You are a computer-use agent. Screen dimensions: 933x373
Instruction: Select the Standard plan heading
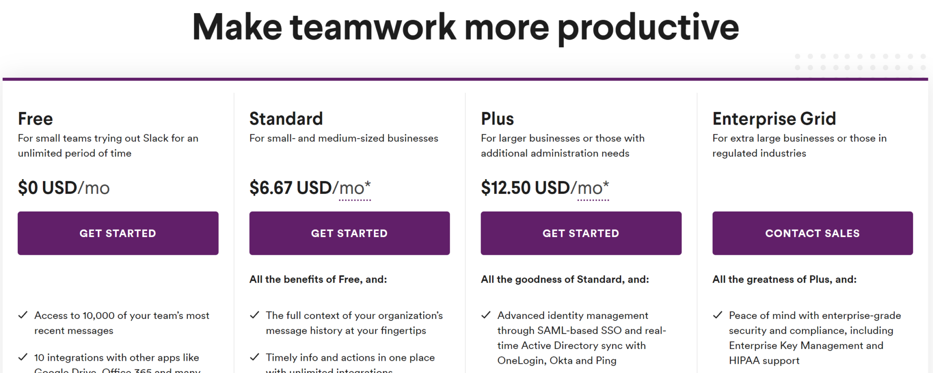tap(286, 119)
